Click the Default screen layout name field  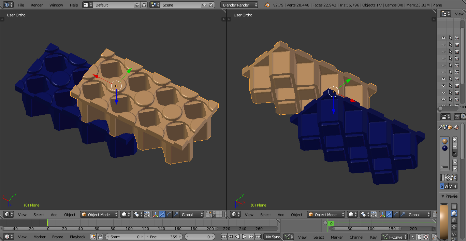coord(114,5)
